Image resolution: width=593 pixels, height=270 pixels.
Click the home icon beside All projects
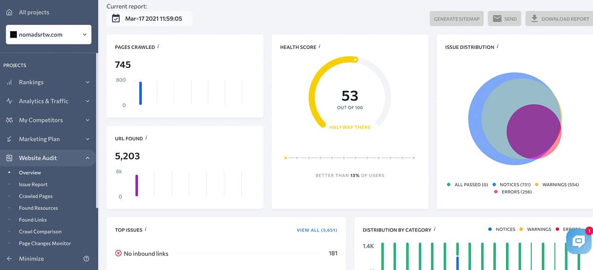(9, 12)
